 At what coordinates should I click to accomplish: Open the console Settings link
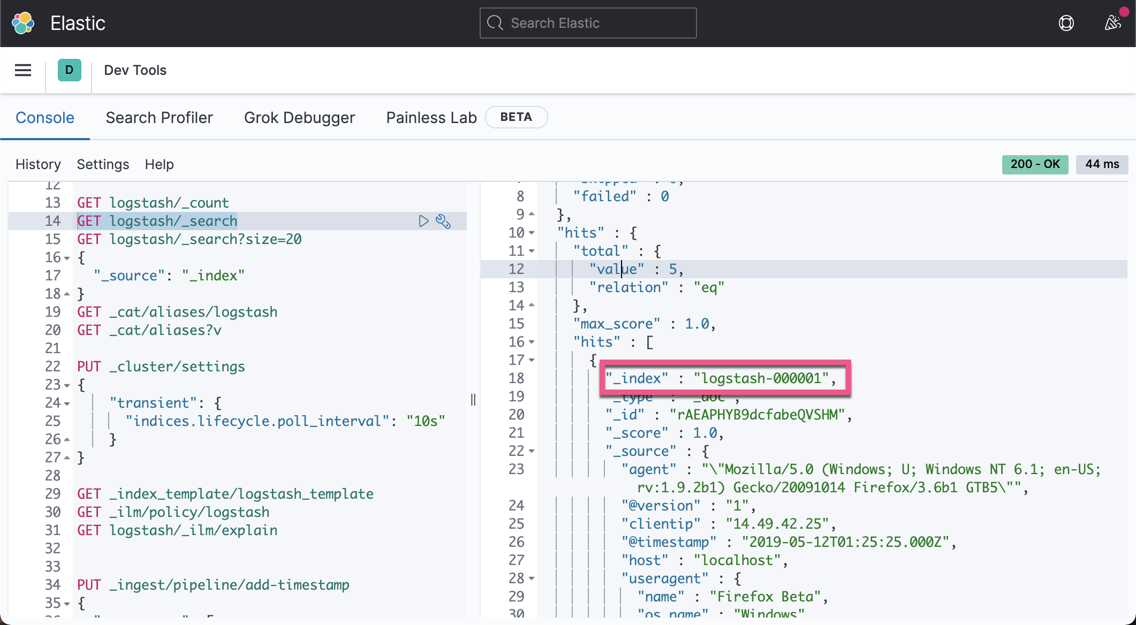tap(103, 164)
